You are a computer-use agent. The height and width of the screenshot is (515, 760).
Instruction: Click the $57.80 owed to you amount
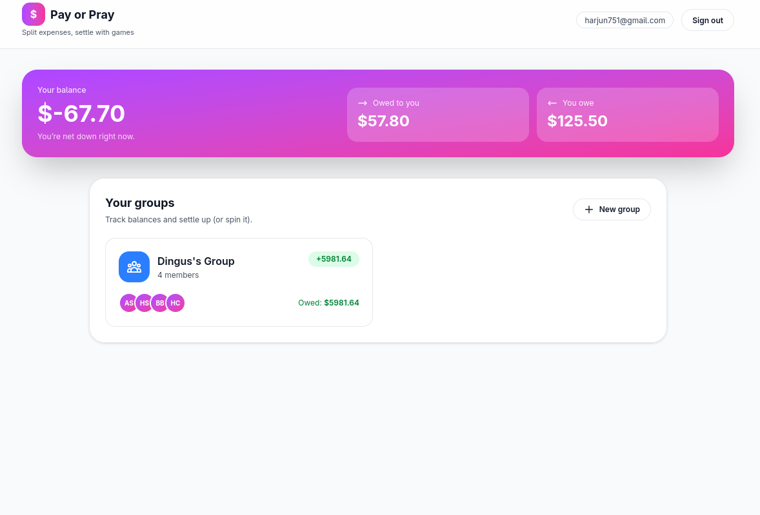[x=384, y=121]
